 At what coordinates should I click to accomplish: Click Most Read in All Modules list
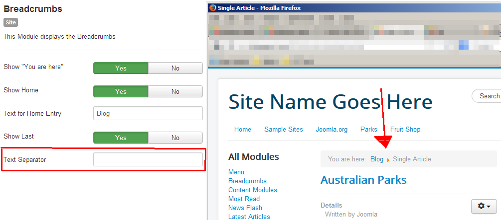tap(244, 199)
